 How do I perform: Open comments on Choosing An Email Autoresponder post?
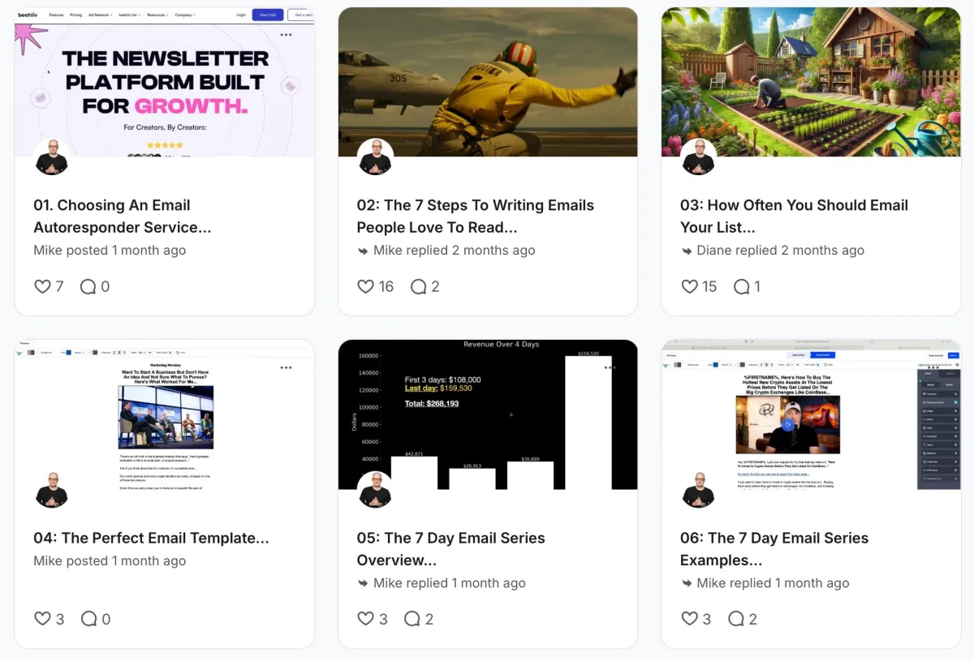pyautogui.click(x=88, y=286)
